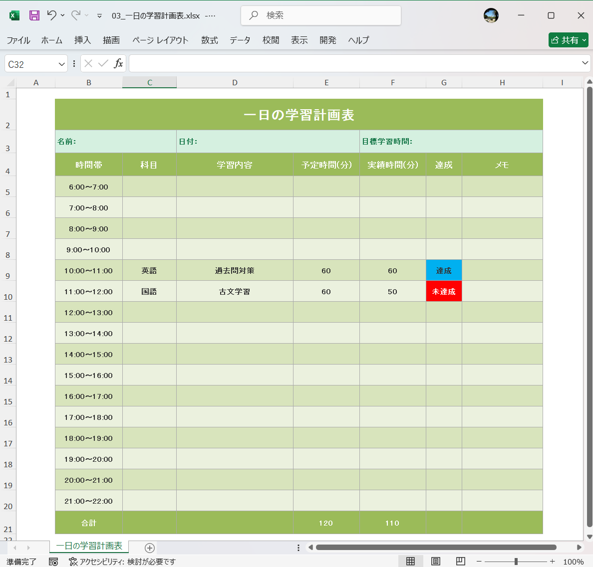
Task: Add a new worksheet with the plus button
Action: 149,547
